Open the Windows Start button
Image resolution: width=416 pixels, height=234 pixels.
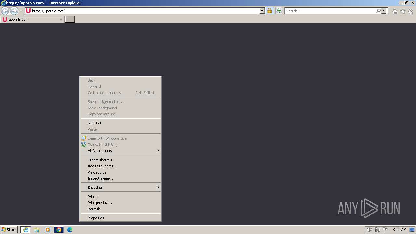(x=9, y=230)
